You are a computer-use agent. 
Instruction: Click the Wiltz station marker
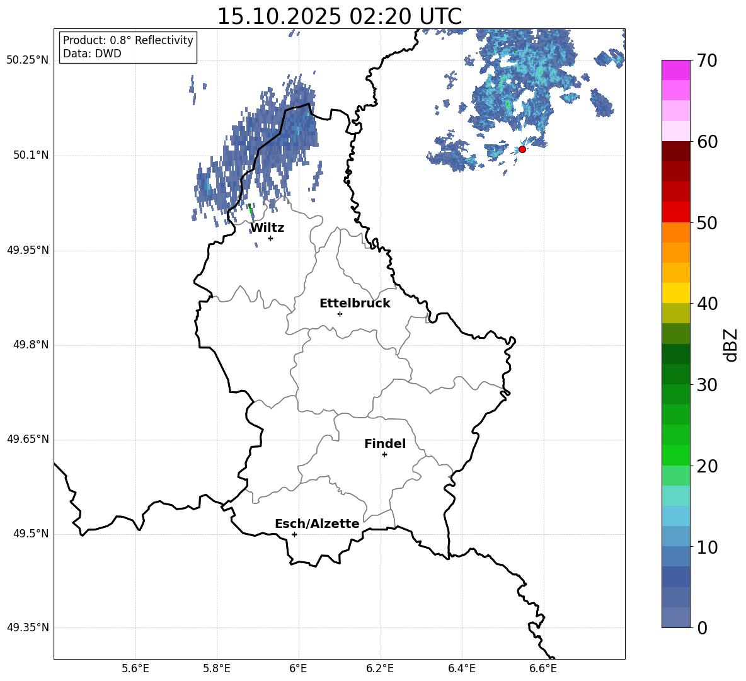tap(271, 238)
